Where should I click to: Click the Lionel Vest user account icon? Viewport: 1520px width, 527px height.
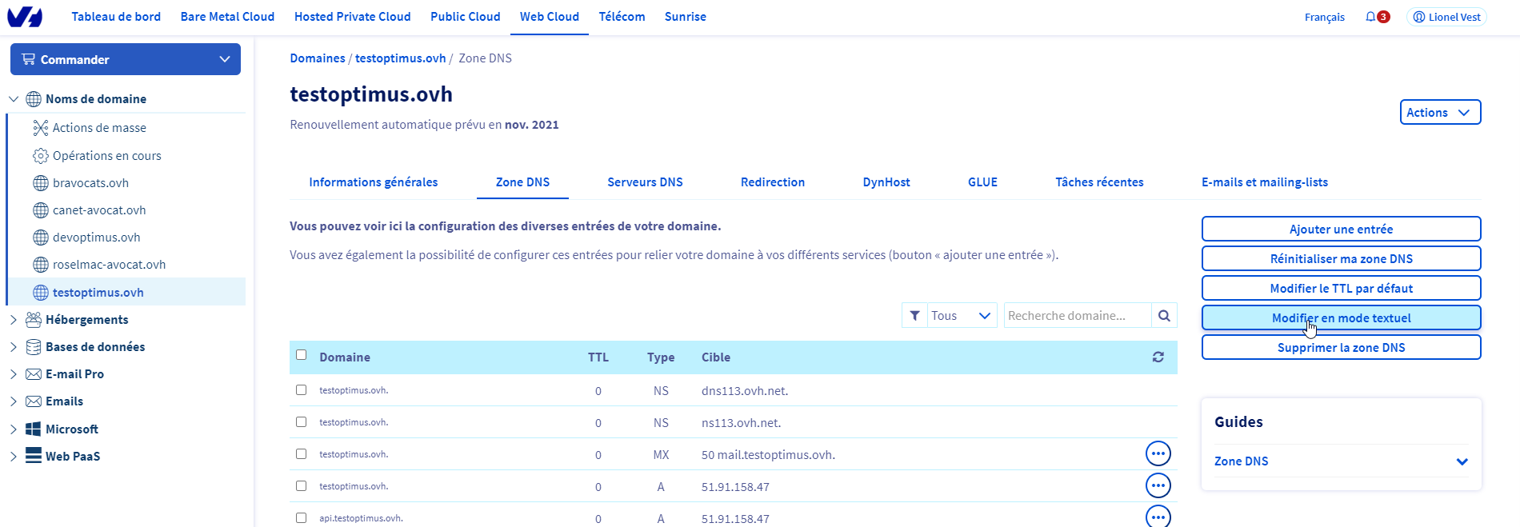point(1419,17)
